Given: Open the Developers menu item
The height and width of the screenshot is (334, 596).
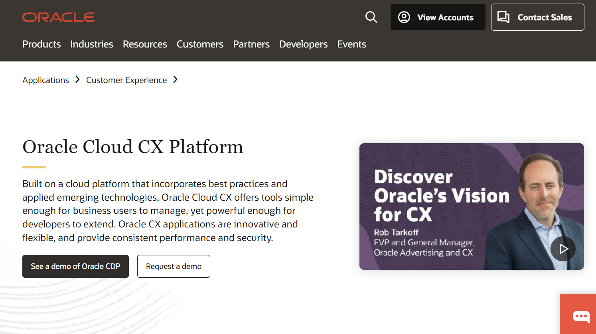Looking at the screenshot, I should [303, 44].
